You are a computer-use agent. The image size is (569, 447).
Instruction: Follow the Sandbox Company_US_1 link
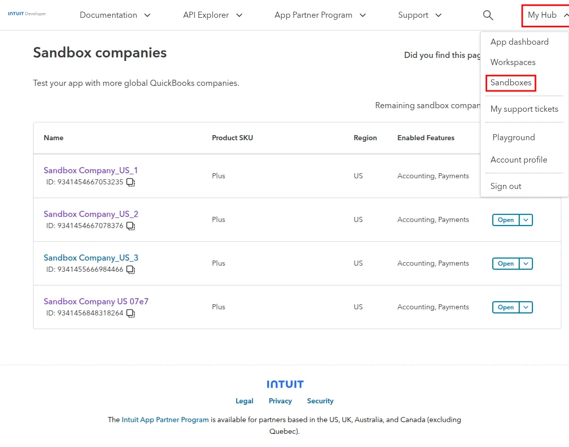tap(90, 170)
